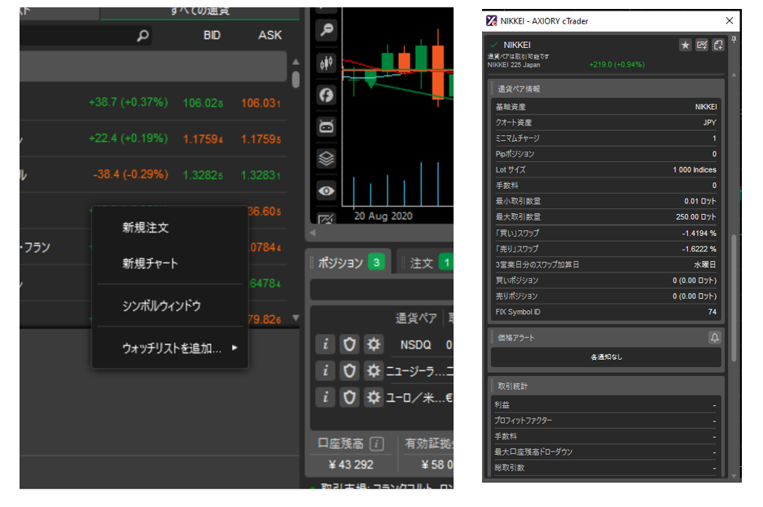Toggle the eye visibility icon in chart toolbar
The width and height of the screenshot is (763, 507).
[326, 191]
